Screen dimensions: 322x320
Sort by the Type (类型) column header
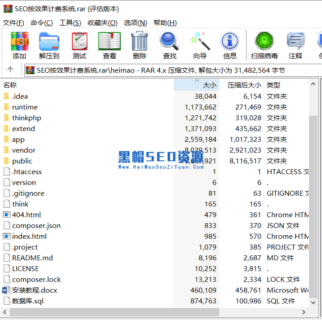pos(273,85)
